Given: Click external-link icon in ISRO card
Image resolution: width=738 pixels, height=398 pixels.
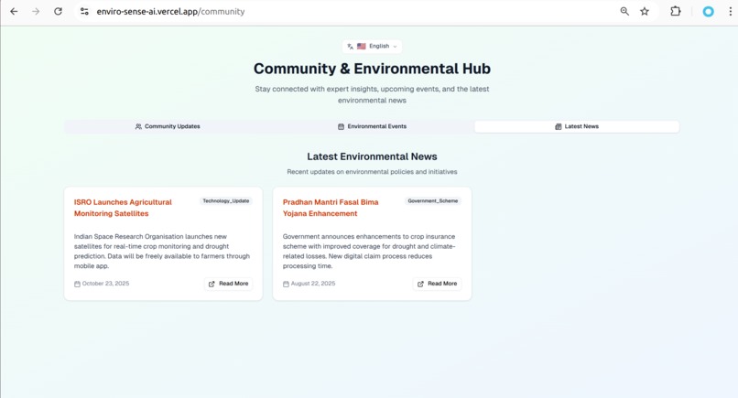Looking at the screenshot, I should click(212, 284).
